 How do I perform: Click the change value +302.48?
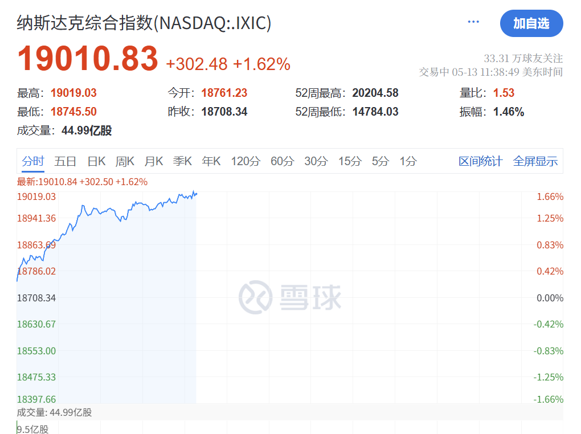pos(197,64)
